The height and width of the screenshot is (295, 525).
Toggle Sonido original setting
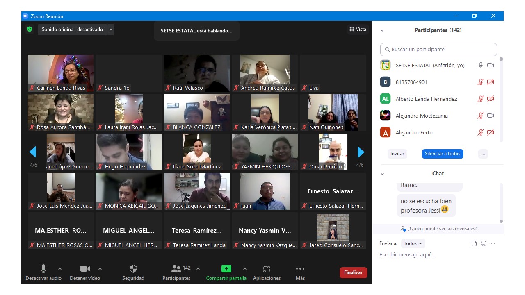pyautogui.click(x=72, y=29)
